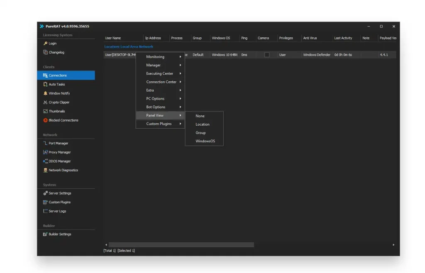Click the Changelog icon in sidebar
Image resolution: width=425 pixels, height=273 pixels.
(x=46, y=52)
